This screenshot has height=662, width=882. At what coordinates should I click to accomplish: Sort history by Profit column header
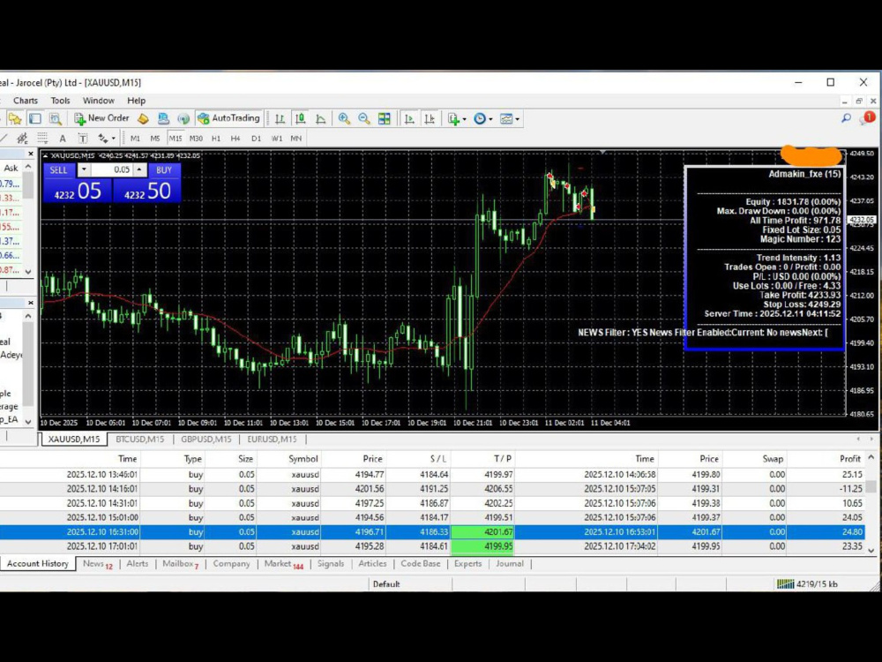[850, 459]
